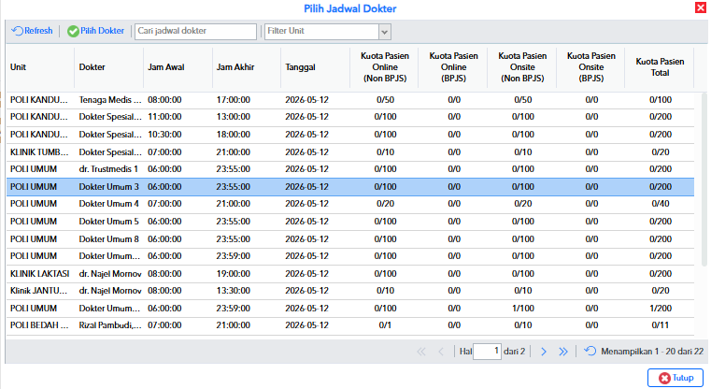The image size is (711, 389).
Task: Click the 1/100 onsite quota cell
Action: point(522,309)
